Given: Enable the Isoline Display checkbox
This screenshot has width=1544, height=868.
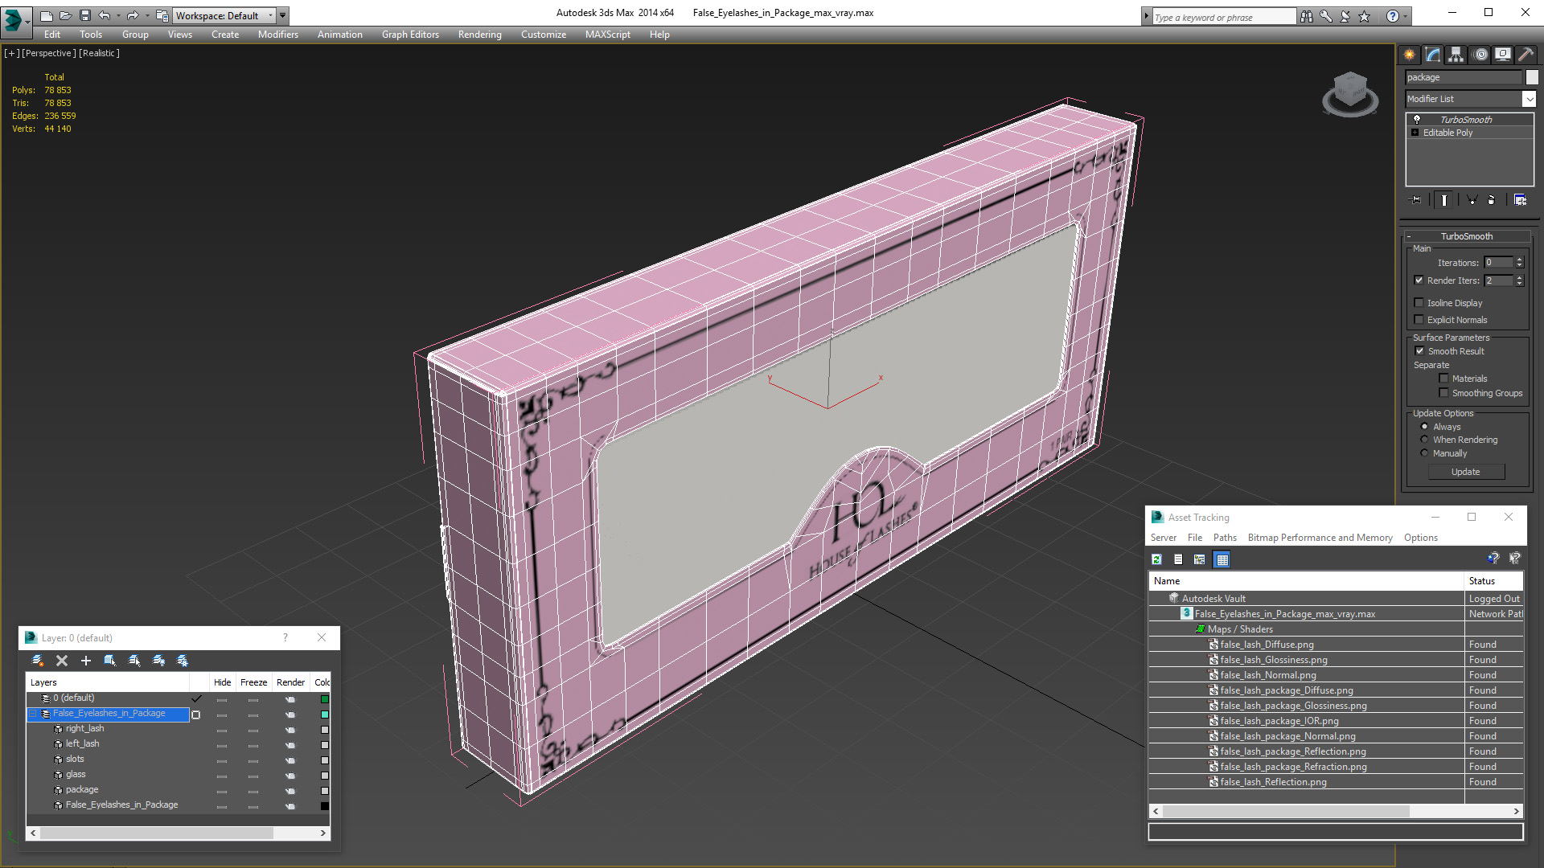Looking at the screenshot, I should (1419, 303).
